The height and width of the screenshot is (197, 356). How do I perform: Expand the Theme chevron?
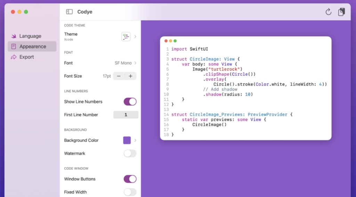(x=135, y=37)
